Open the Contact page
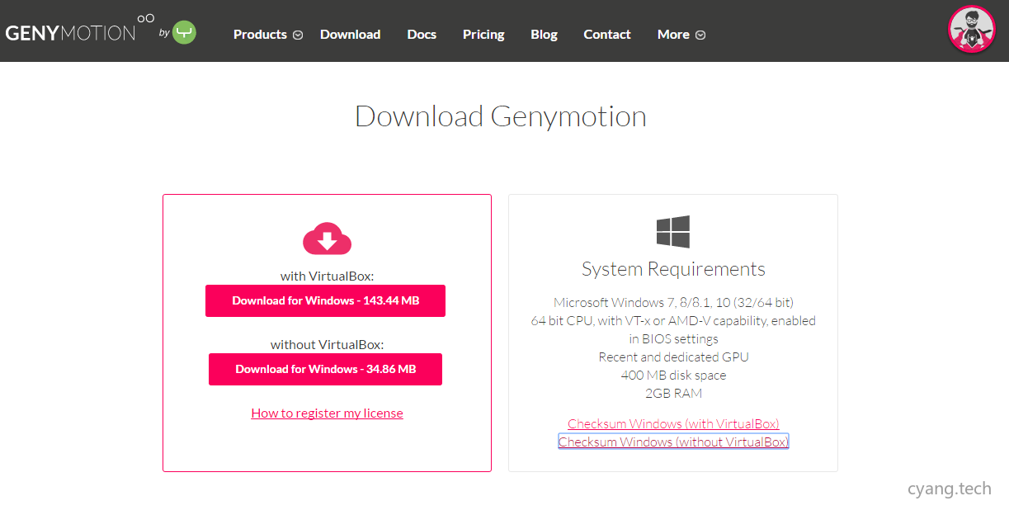Screen dimensions: 1009x515 pos(607,35)
